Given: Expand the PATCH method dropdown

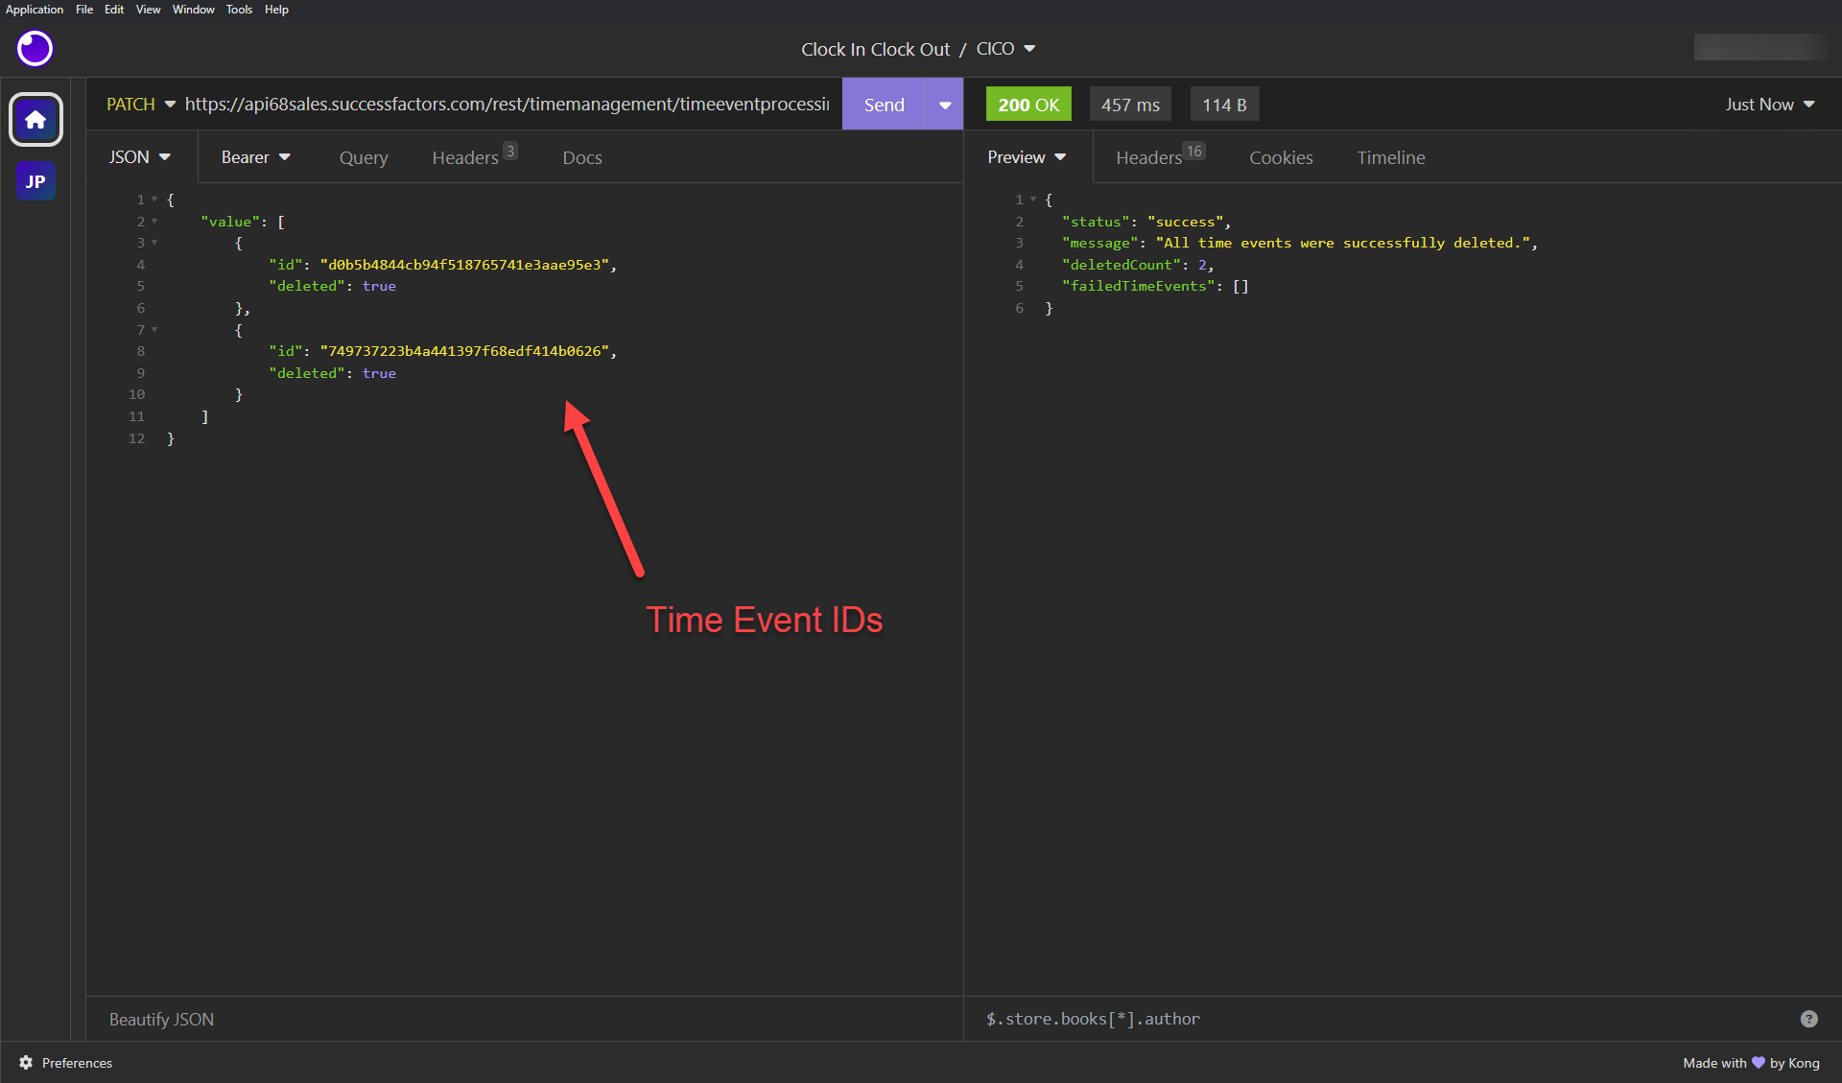Looking at the screenshot, I should [x=141, y=104].
